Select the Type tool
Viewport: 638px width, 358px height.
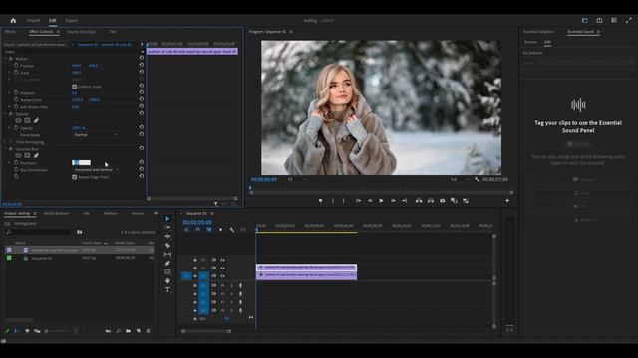click(167, 289)
